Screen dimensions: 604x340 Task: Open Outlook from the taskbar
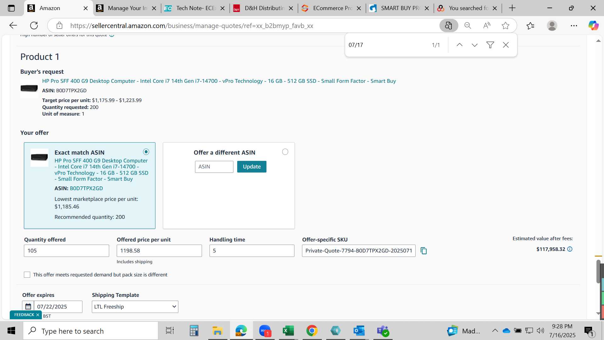(359, 331)
